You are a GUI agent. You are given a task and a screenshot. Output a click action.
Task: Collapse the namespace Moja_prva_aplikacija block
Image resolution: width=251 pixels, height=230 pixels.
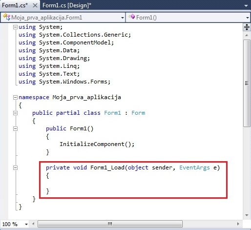point(15,97)
